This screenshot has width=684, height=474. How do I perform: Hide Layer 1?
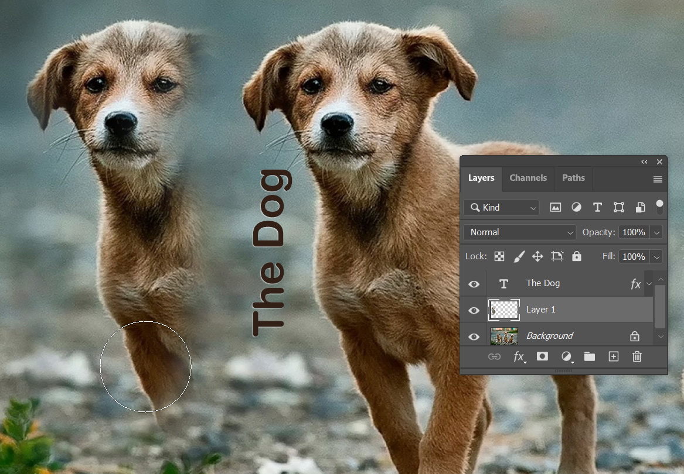[474, 310]
